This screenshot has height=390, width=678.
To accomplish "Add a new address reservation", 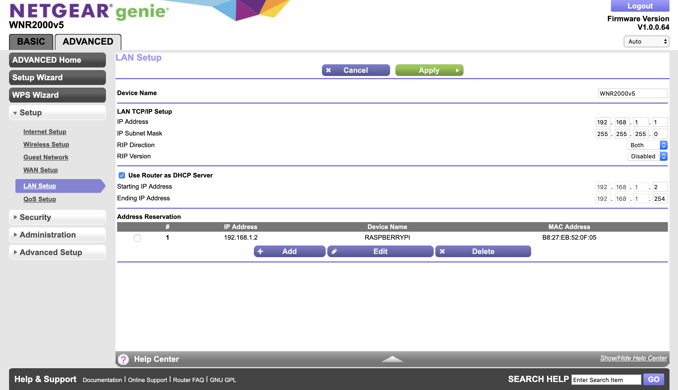I will tap(290, 252).
